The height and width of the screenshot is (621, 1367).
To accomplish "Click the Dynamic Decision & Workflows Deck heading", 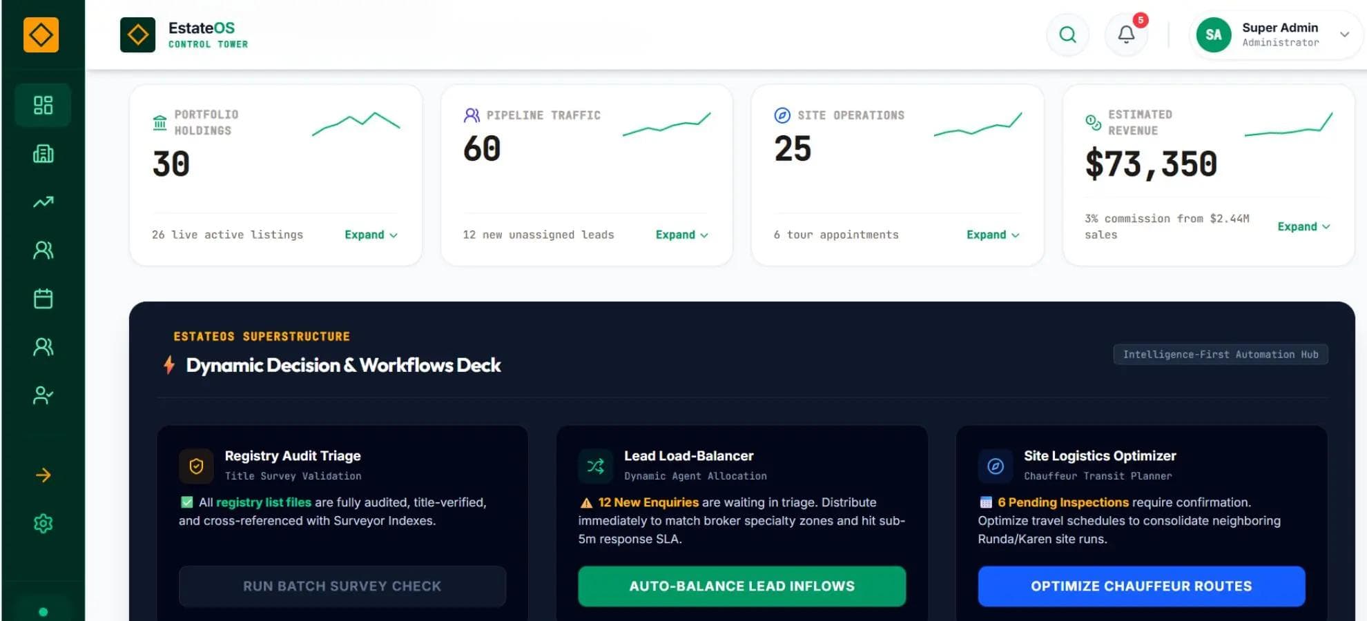I will click(x=343, y=365).
